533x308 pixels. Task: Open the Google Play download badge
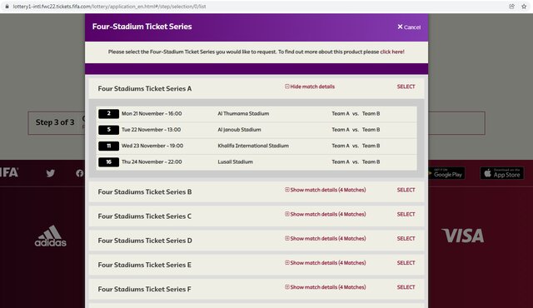click(446, 173)
